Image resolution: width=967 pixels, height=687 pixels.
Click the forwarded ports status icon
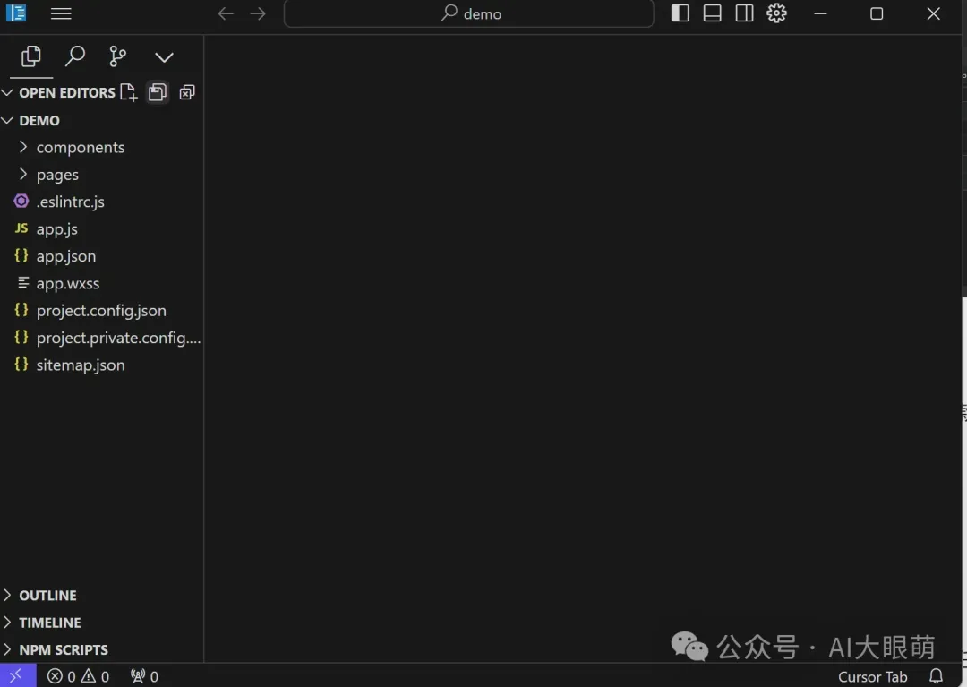pyautogui.click(x=144, y=676)
